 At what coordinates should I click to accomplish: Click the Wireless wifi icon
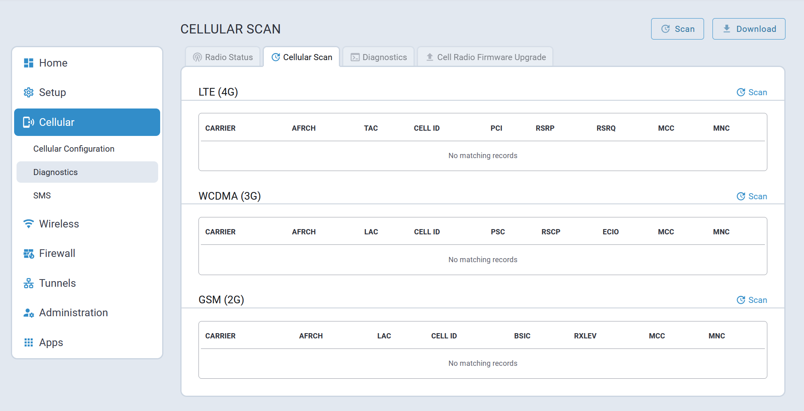(29, 224)
